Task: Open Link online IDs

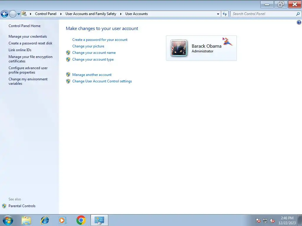Action: click(20, 50)
